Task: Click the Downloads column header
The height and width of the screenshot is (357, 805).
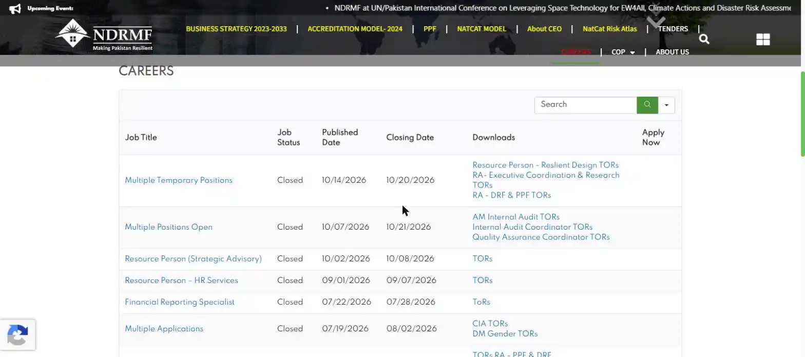Action: [493, 138]
